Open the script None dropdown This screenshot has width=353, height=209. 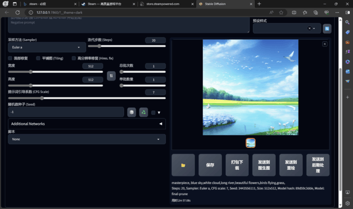point(87,140)
